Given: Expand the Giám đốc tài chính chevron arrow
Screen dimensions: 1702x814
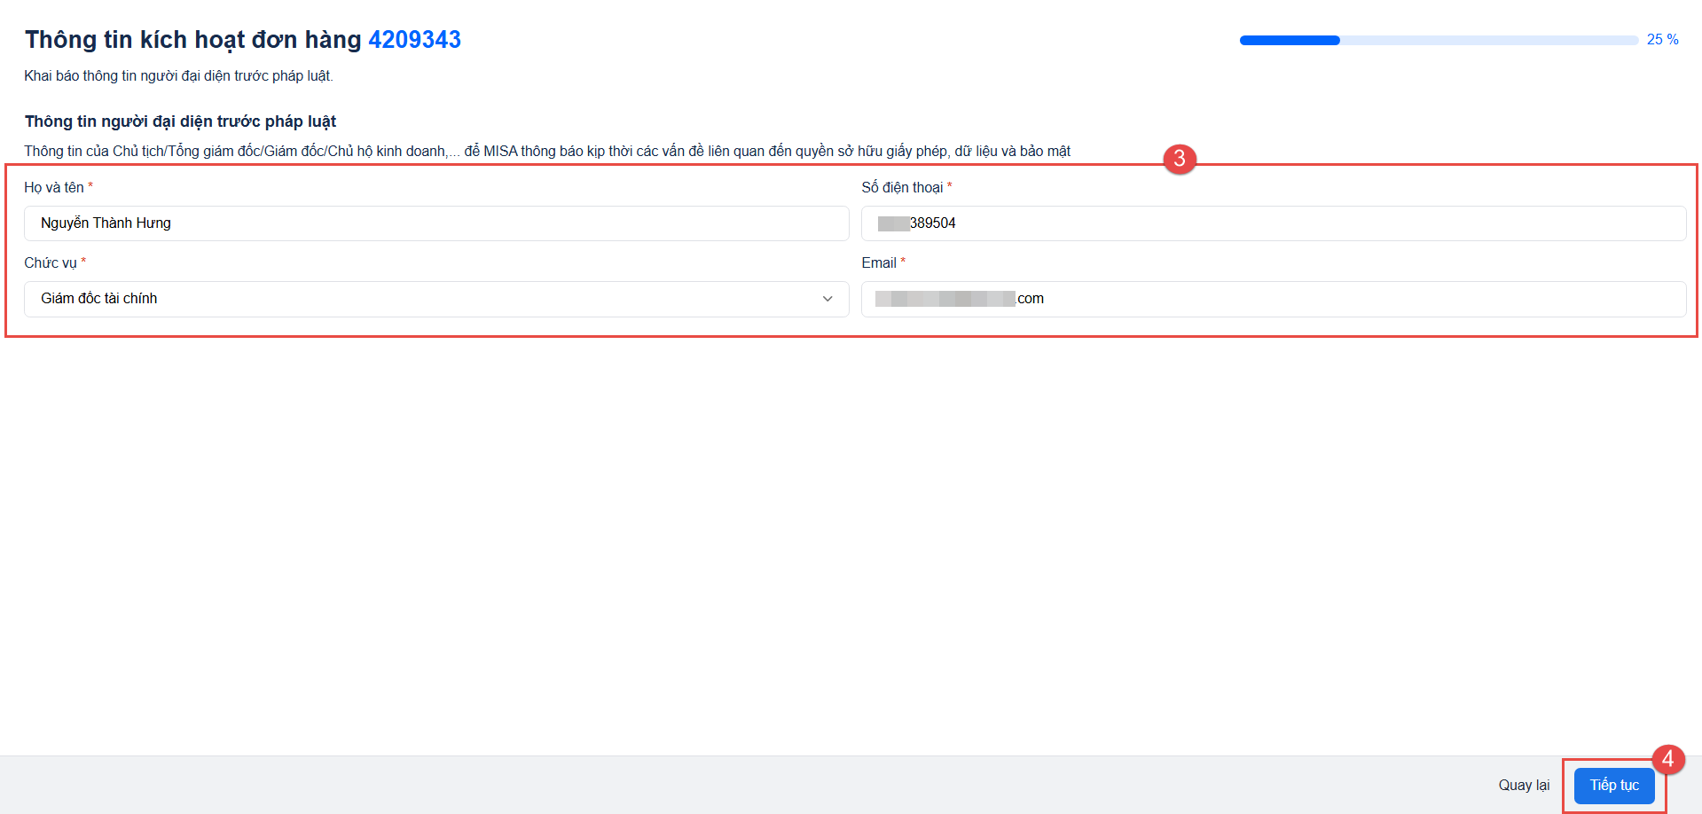Looking at the screenshot, I should coord(827,299).
